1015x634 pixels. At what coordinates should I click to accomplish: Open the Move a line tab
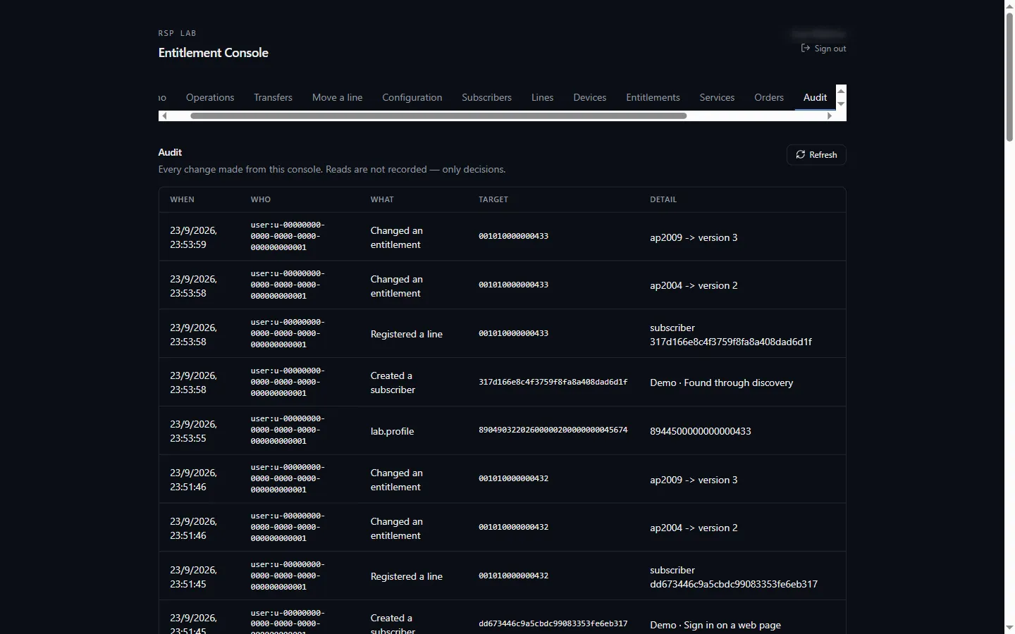[x=337, y=97]
